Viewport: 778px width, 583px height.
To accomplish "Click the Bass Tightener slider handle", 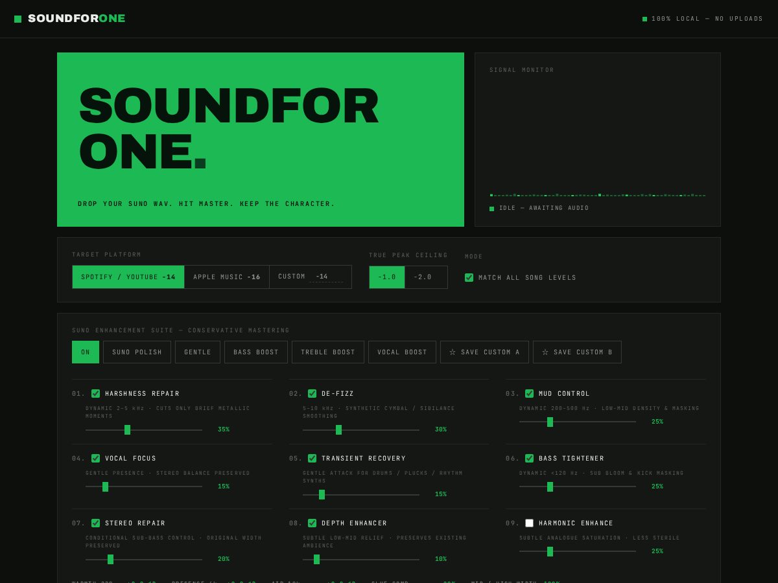I will 550,486.
